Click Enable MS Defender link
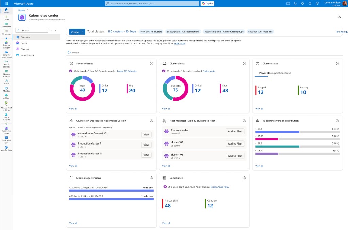 [x=127, y=71]
